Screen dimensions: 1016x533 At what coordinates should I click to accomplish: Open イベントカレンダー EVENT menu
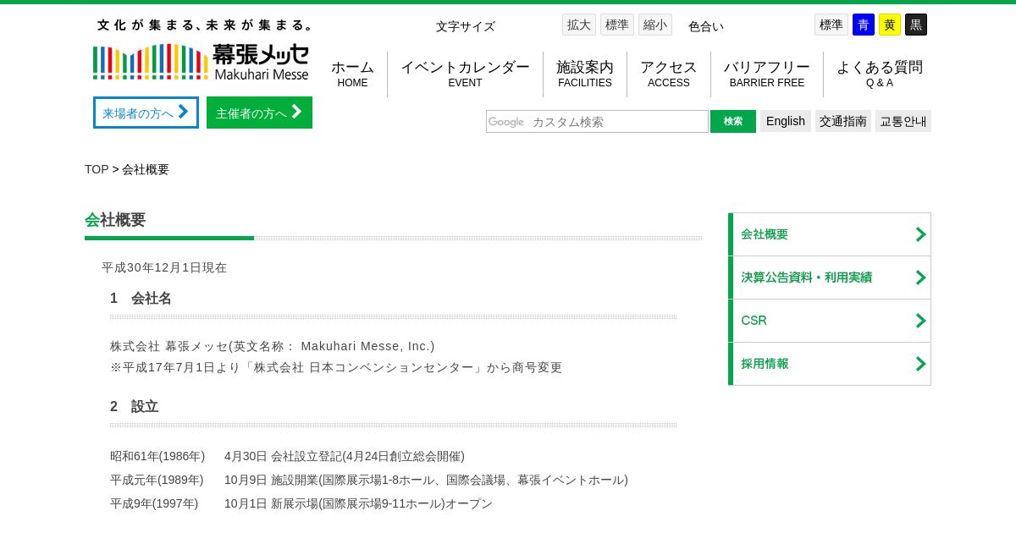click(465, 74)
